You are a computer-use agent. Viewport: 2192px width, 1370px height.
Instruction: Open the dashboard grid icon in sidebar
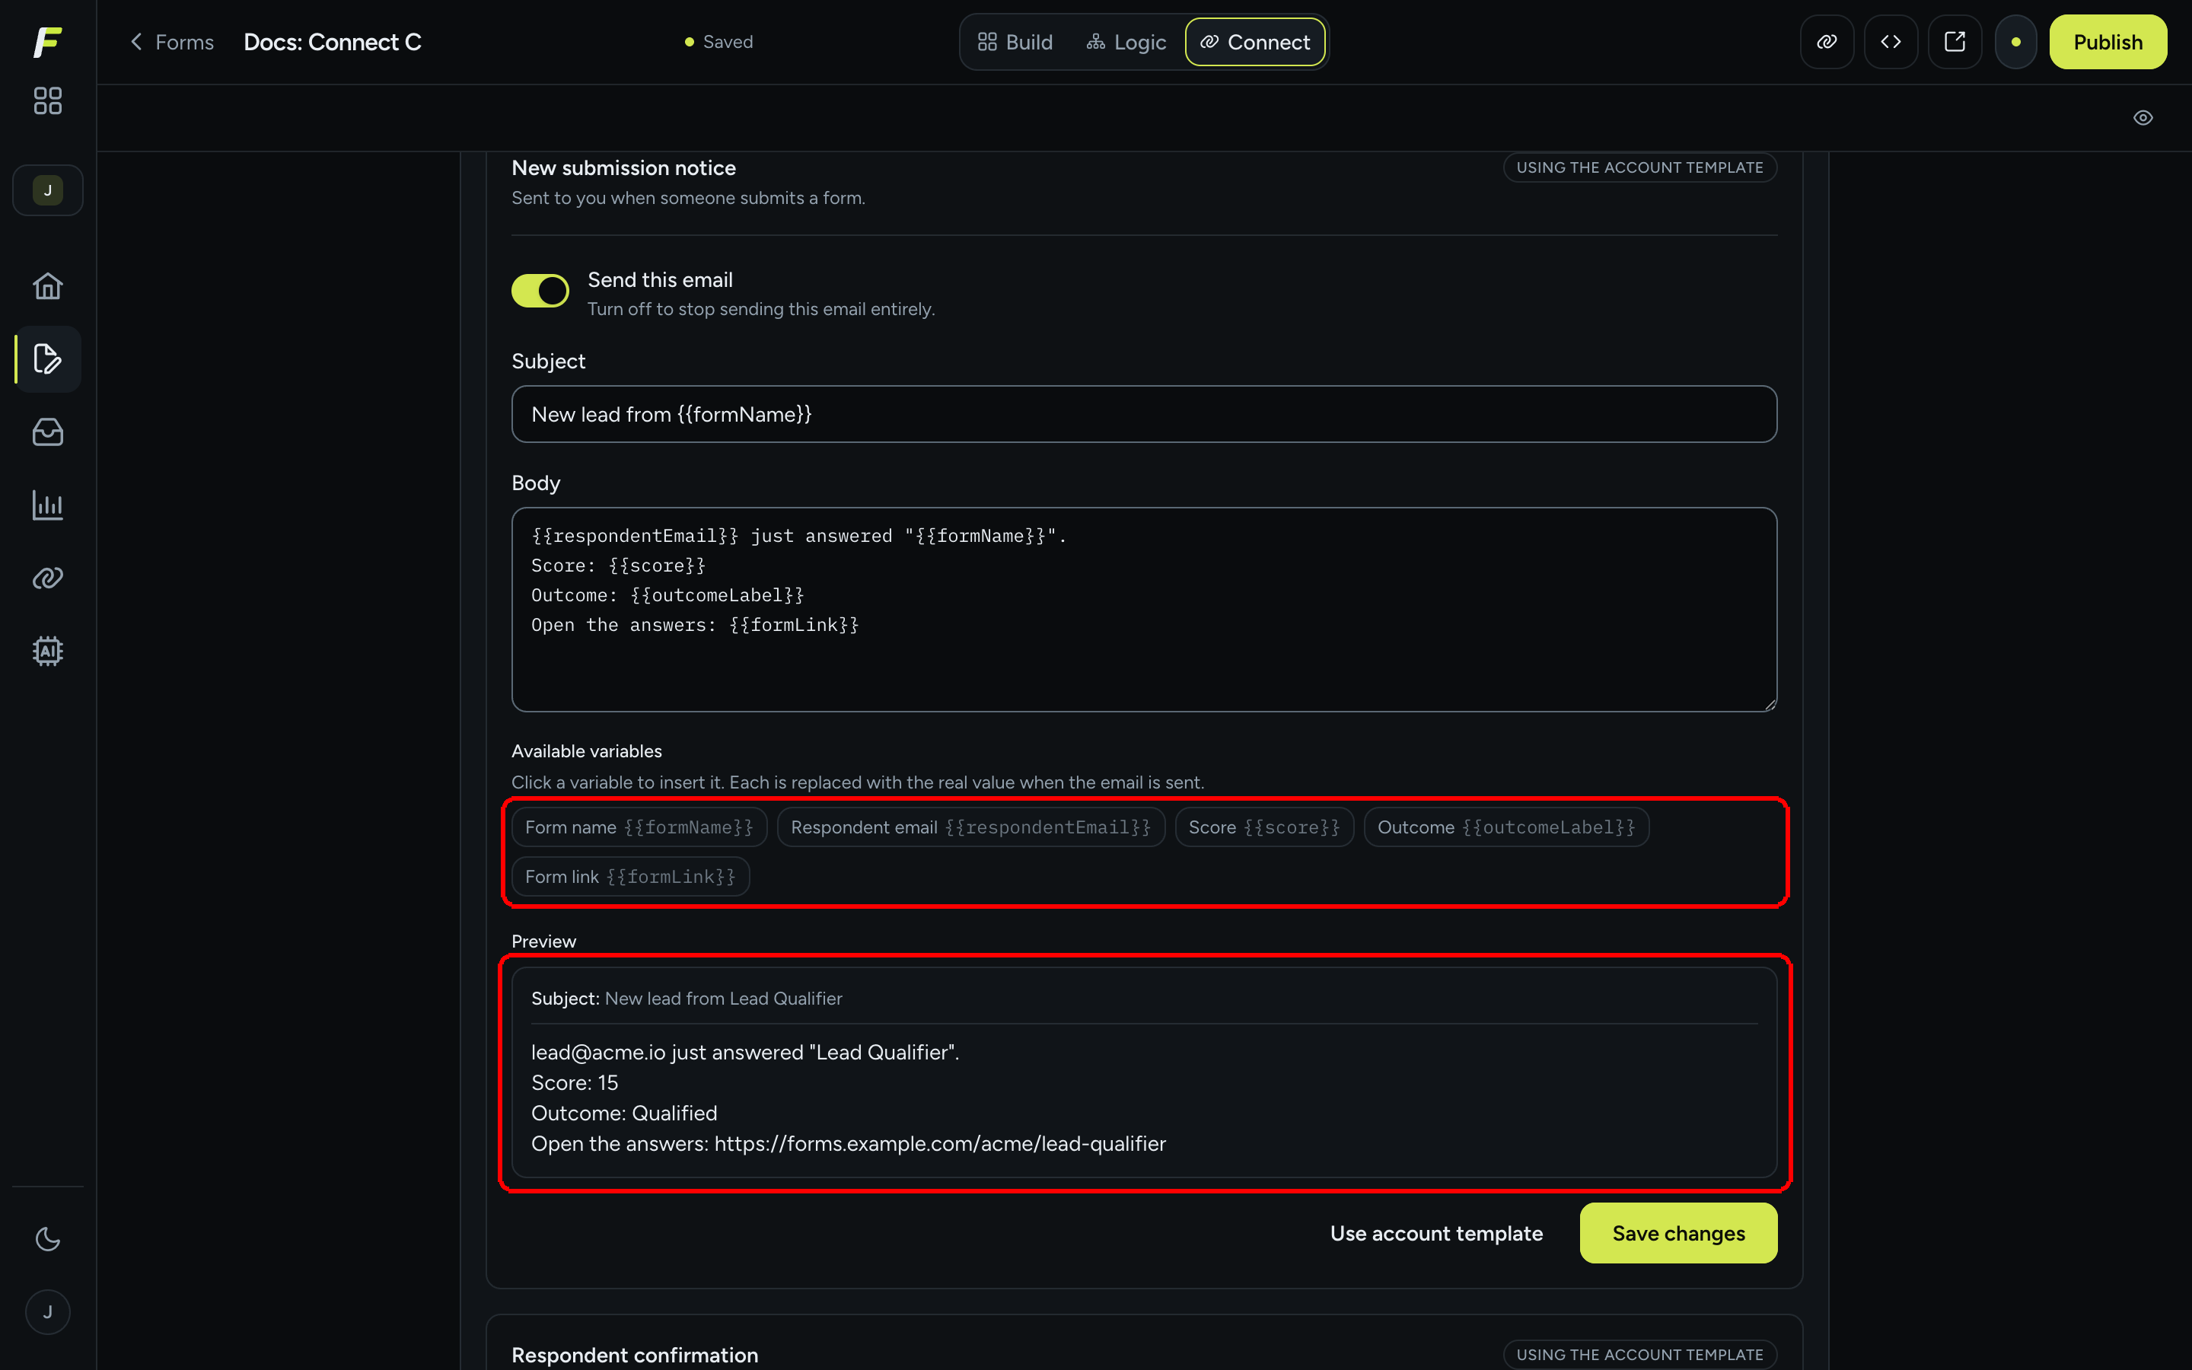(47, 100)
